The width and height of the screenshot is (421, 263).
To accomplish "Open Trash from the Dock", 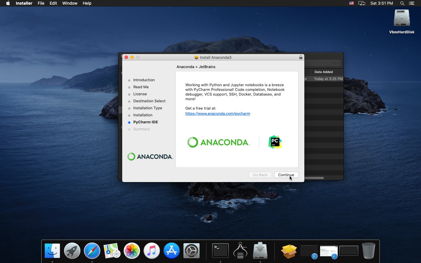I will point(369,251).
